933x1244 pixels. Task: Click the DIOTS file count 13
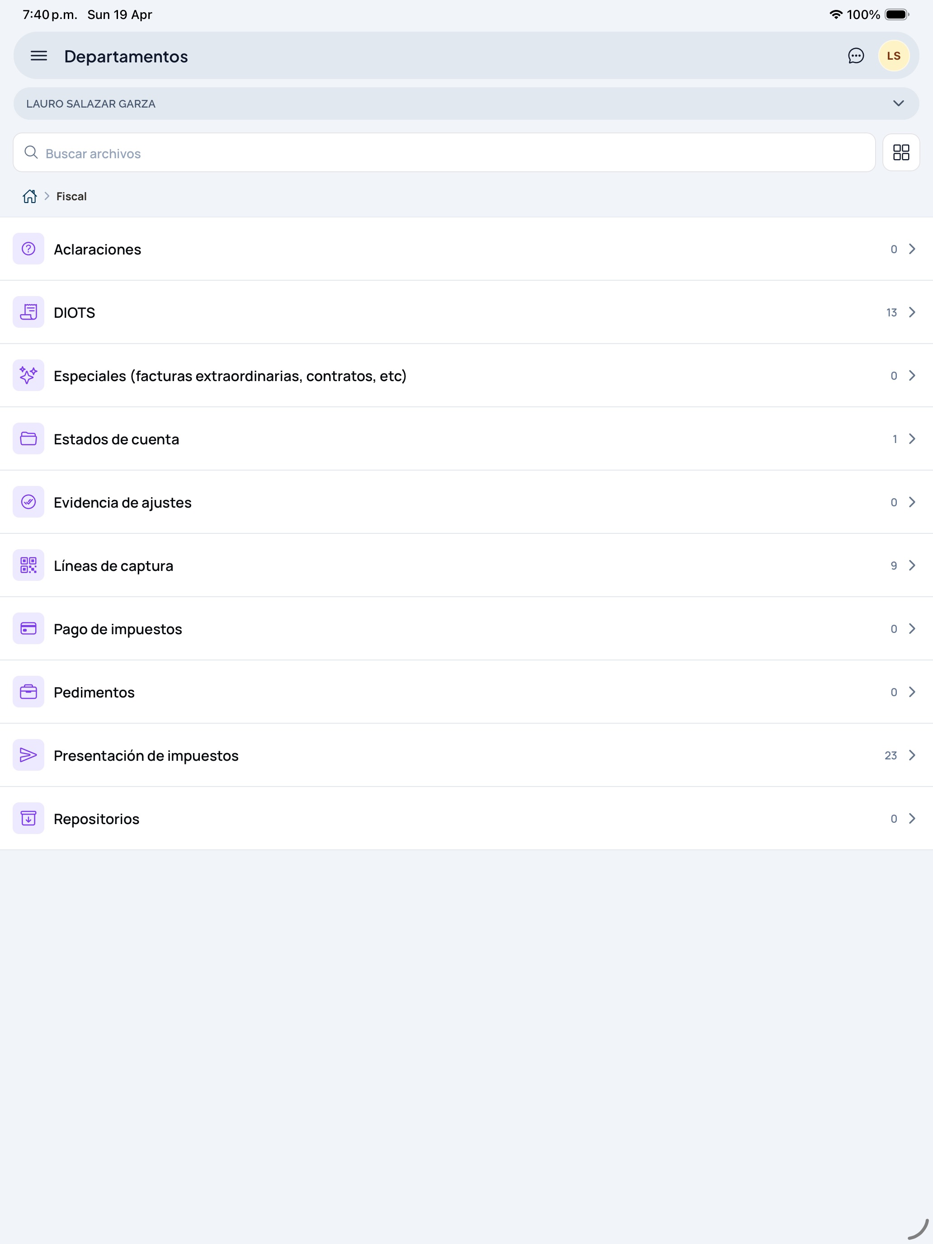pos(891,312)
